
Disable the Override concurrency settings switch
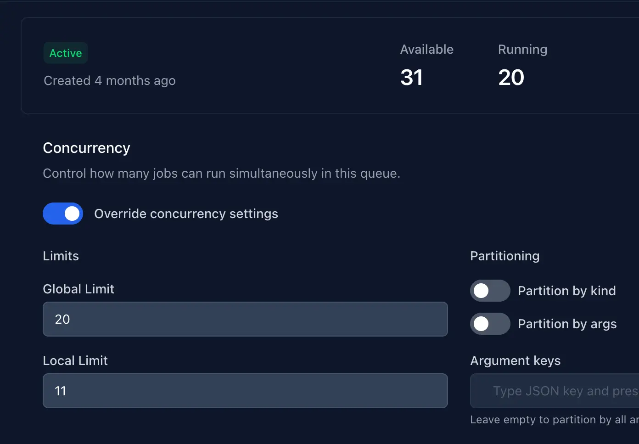pyautogui.click(x=63, y=214)
